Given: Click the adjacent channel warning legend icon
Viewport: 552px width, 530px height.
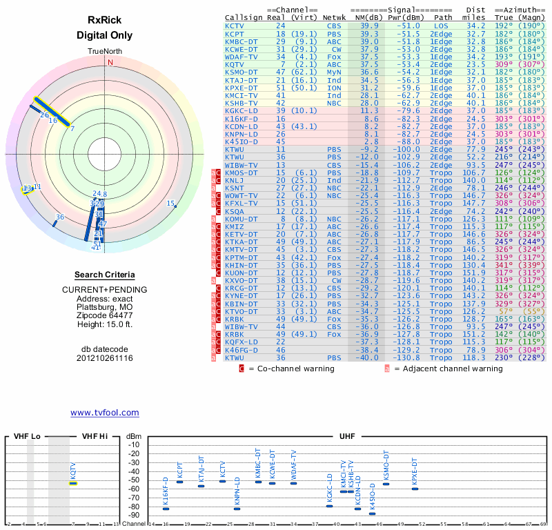Looking at the screenshot, I should [387, 369].
